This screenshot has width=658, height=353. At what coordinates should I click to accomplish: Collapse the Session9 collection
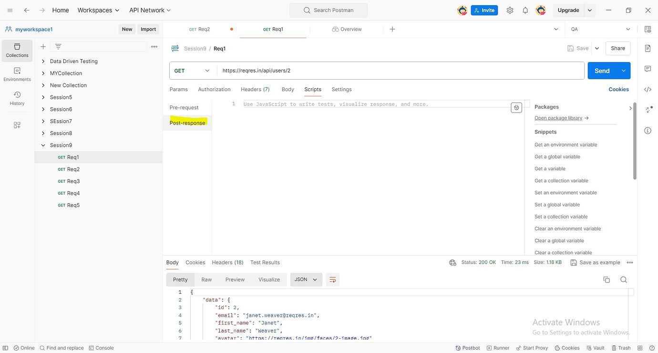tap(43, 145)
